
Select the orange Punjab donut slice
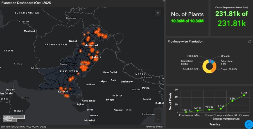(x=214, y=67)
